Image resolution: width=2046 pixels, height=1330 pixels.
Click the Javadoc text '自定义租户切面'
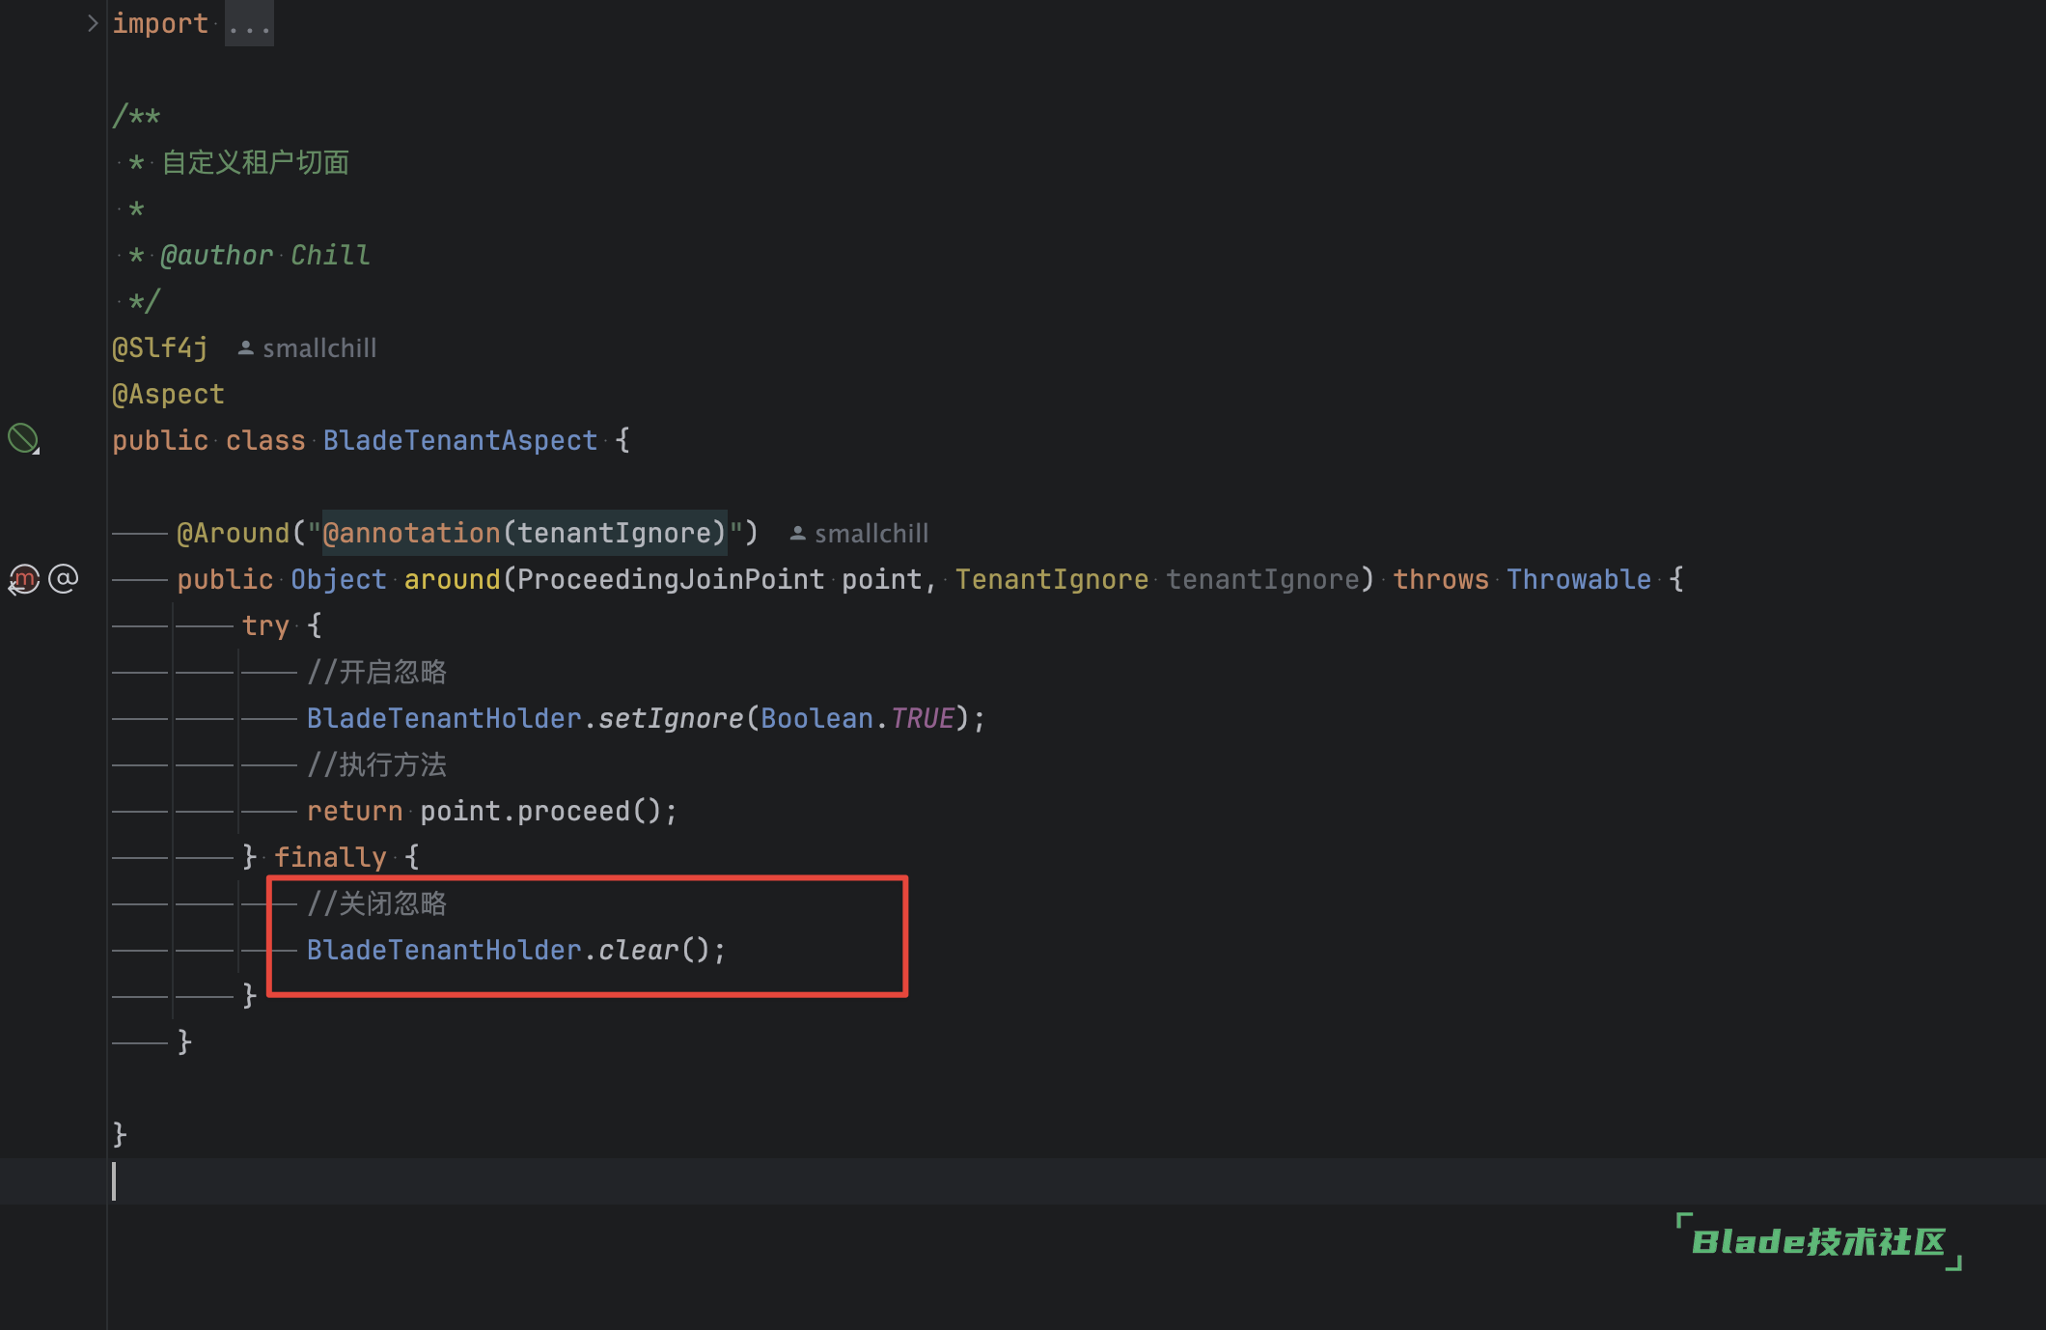[x=255, y=162]
